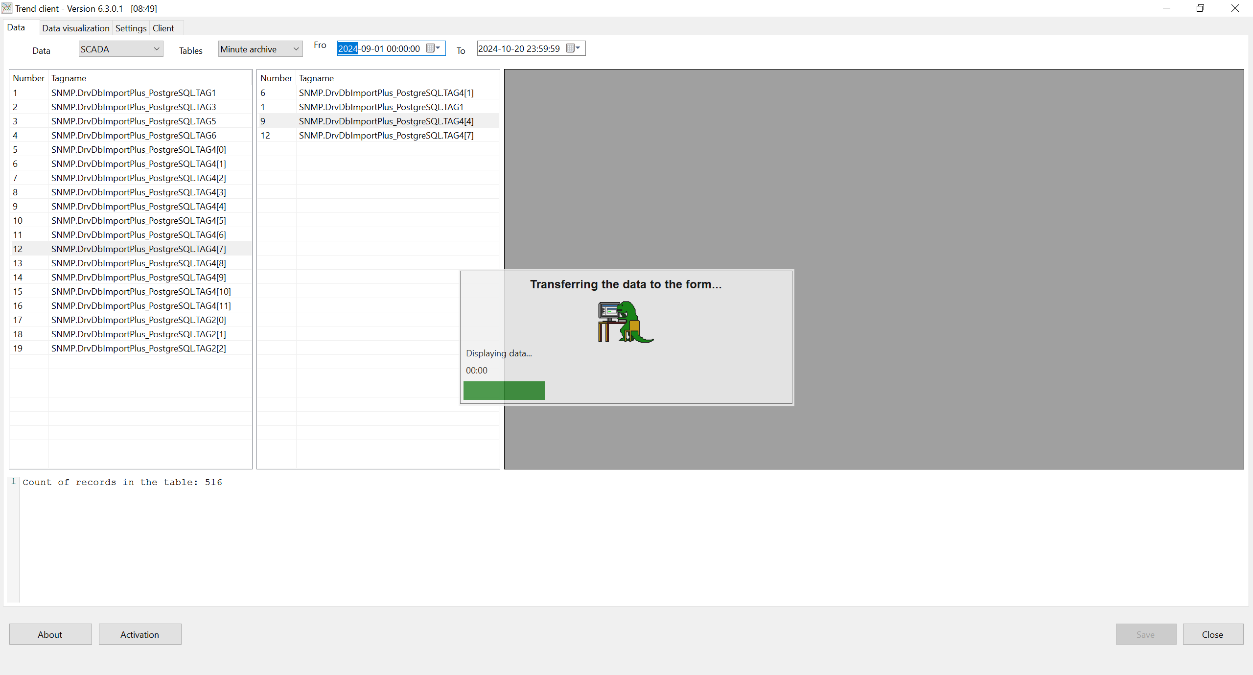Restore down the application window
This screenshot has width=1253, height=675.
[x=1200, y=8]
